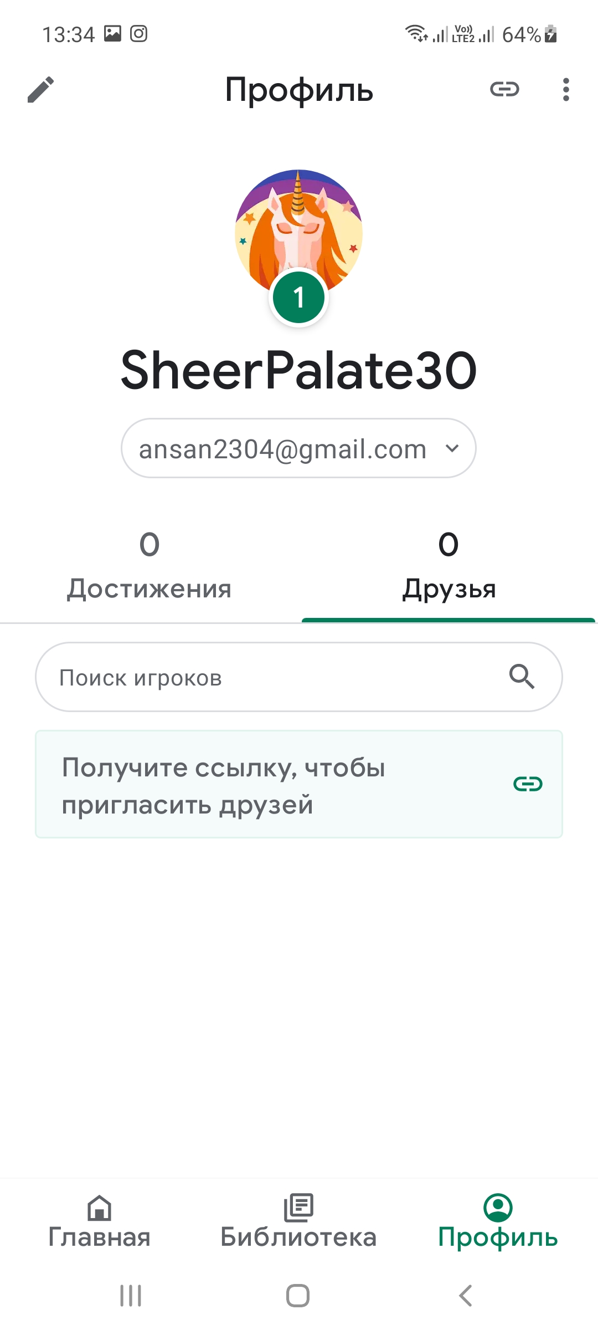
Task: Tap the green invite link icon
Action: (x=528, y=784)
